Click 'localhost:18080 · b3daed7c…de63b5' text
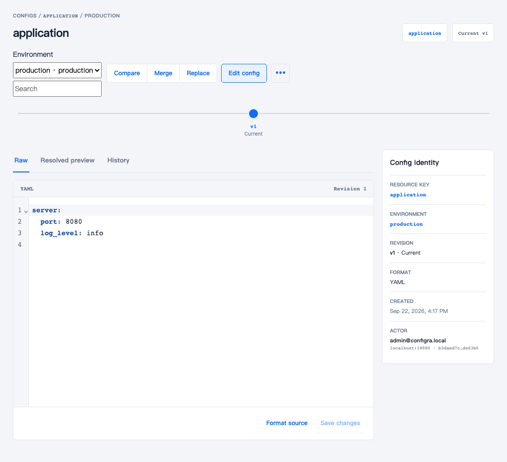 434,348
